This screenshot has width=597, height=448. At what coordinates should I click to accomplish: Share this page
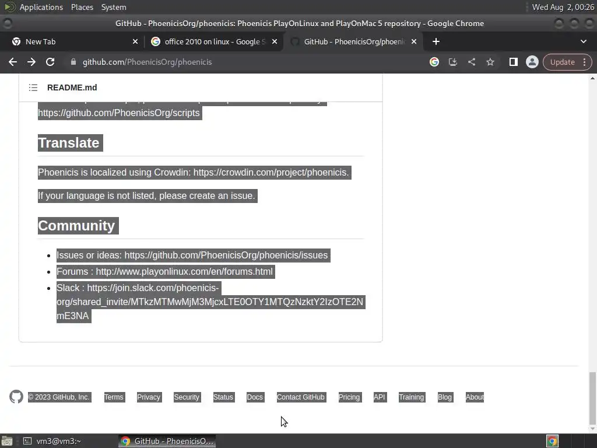(x=471, y=62)
